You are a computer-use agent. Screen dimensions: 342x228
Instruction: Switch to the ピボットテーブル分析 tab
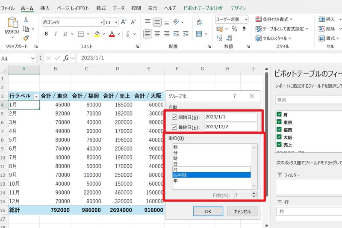click(x=203, y=8)
